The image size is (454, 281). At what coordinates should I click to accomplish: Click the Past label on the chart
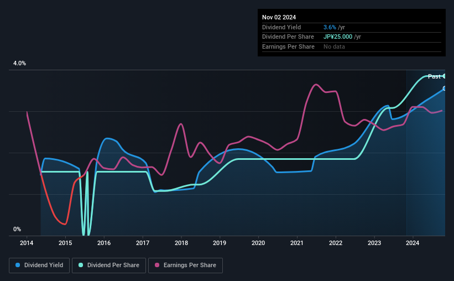(x=434, y=76)
